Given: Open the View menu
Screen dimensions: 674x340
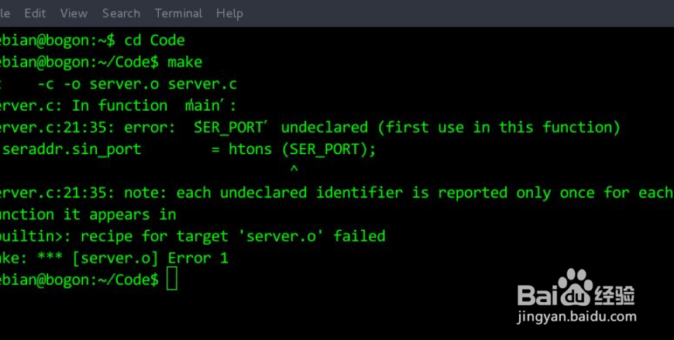Looking at the screenshot, I should click(74, 13).
